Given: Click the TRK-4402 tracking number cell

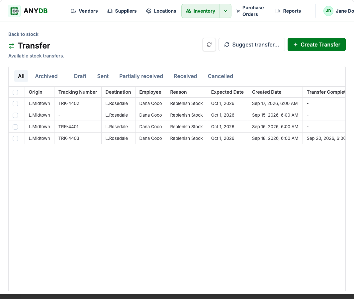Looking at the screenshot, I should [78, 103].
